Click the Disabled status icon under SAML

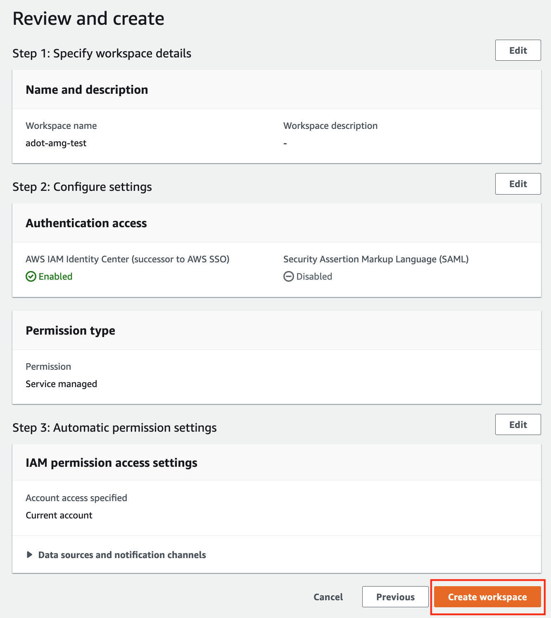(x=289, y=276)
